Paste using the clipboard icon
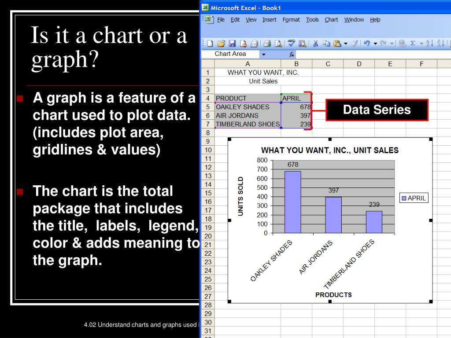Image resolution: width=451 pixels, height=338 pixels. 337,44
